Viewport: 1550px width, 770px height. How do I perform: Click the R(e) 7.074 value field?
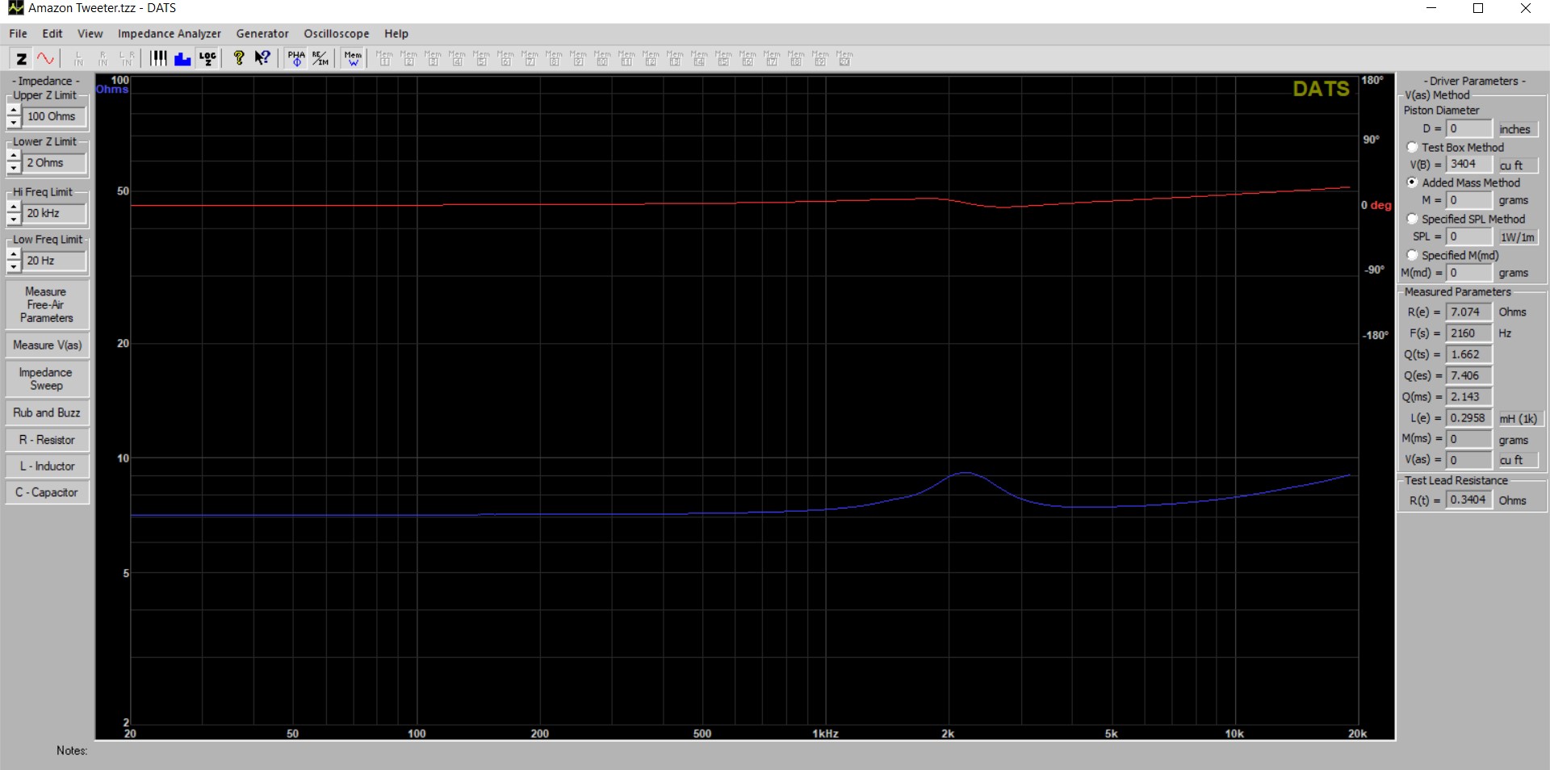pos(1468,312)
